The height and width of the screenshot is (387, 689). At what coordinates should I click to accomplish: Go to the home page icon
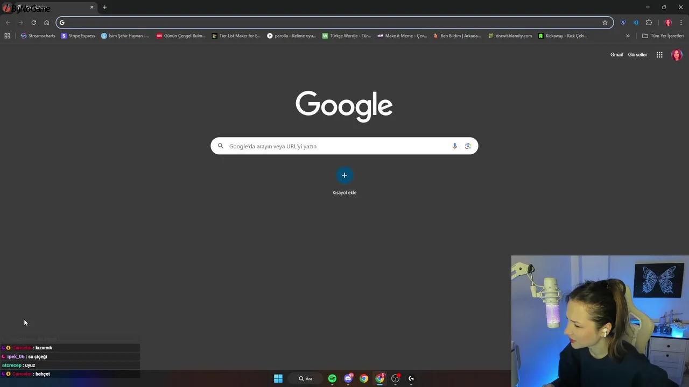pyautogui.click(x=46, y=23)
